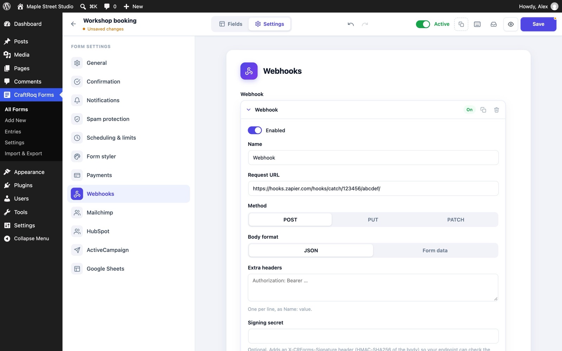Open the entries inbox icon in toolbar
Viewport: 562px width, 351px height.
(x=494, y=24)
